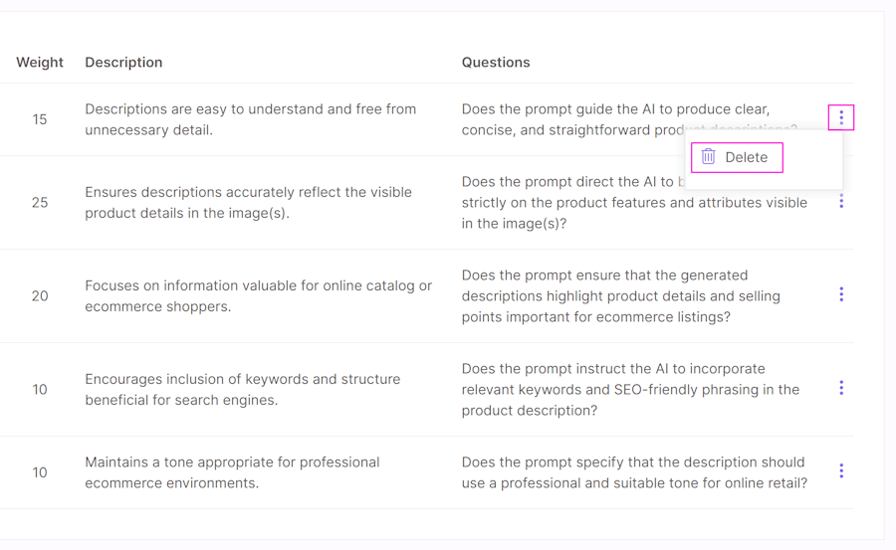Viewport: 896px width, 550px height.
Task: Choose Delete from the popup menu
Action: pyautogui.click(x=737, y=157)
